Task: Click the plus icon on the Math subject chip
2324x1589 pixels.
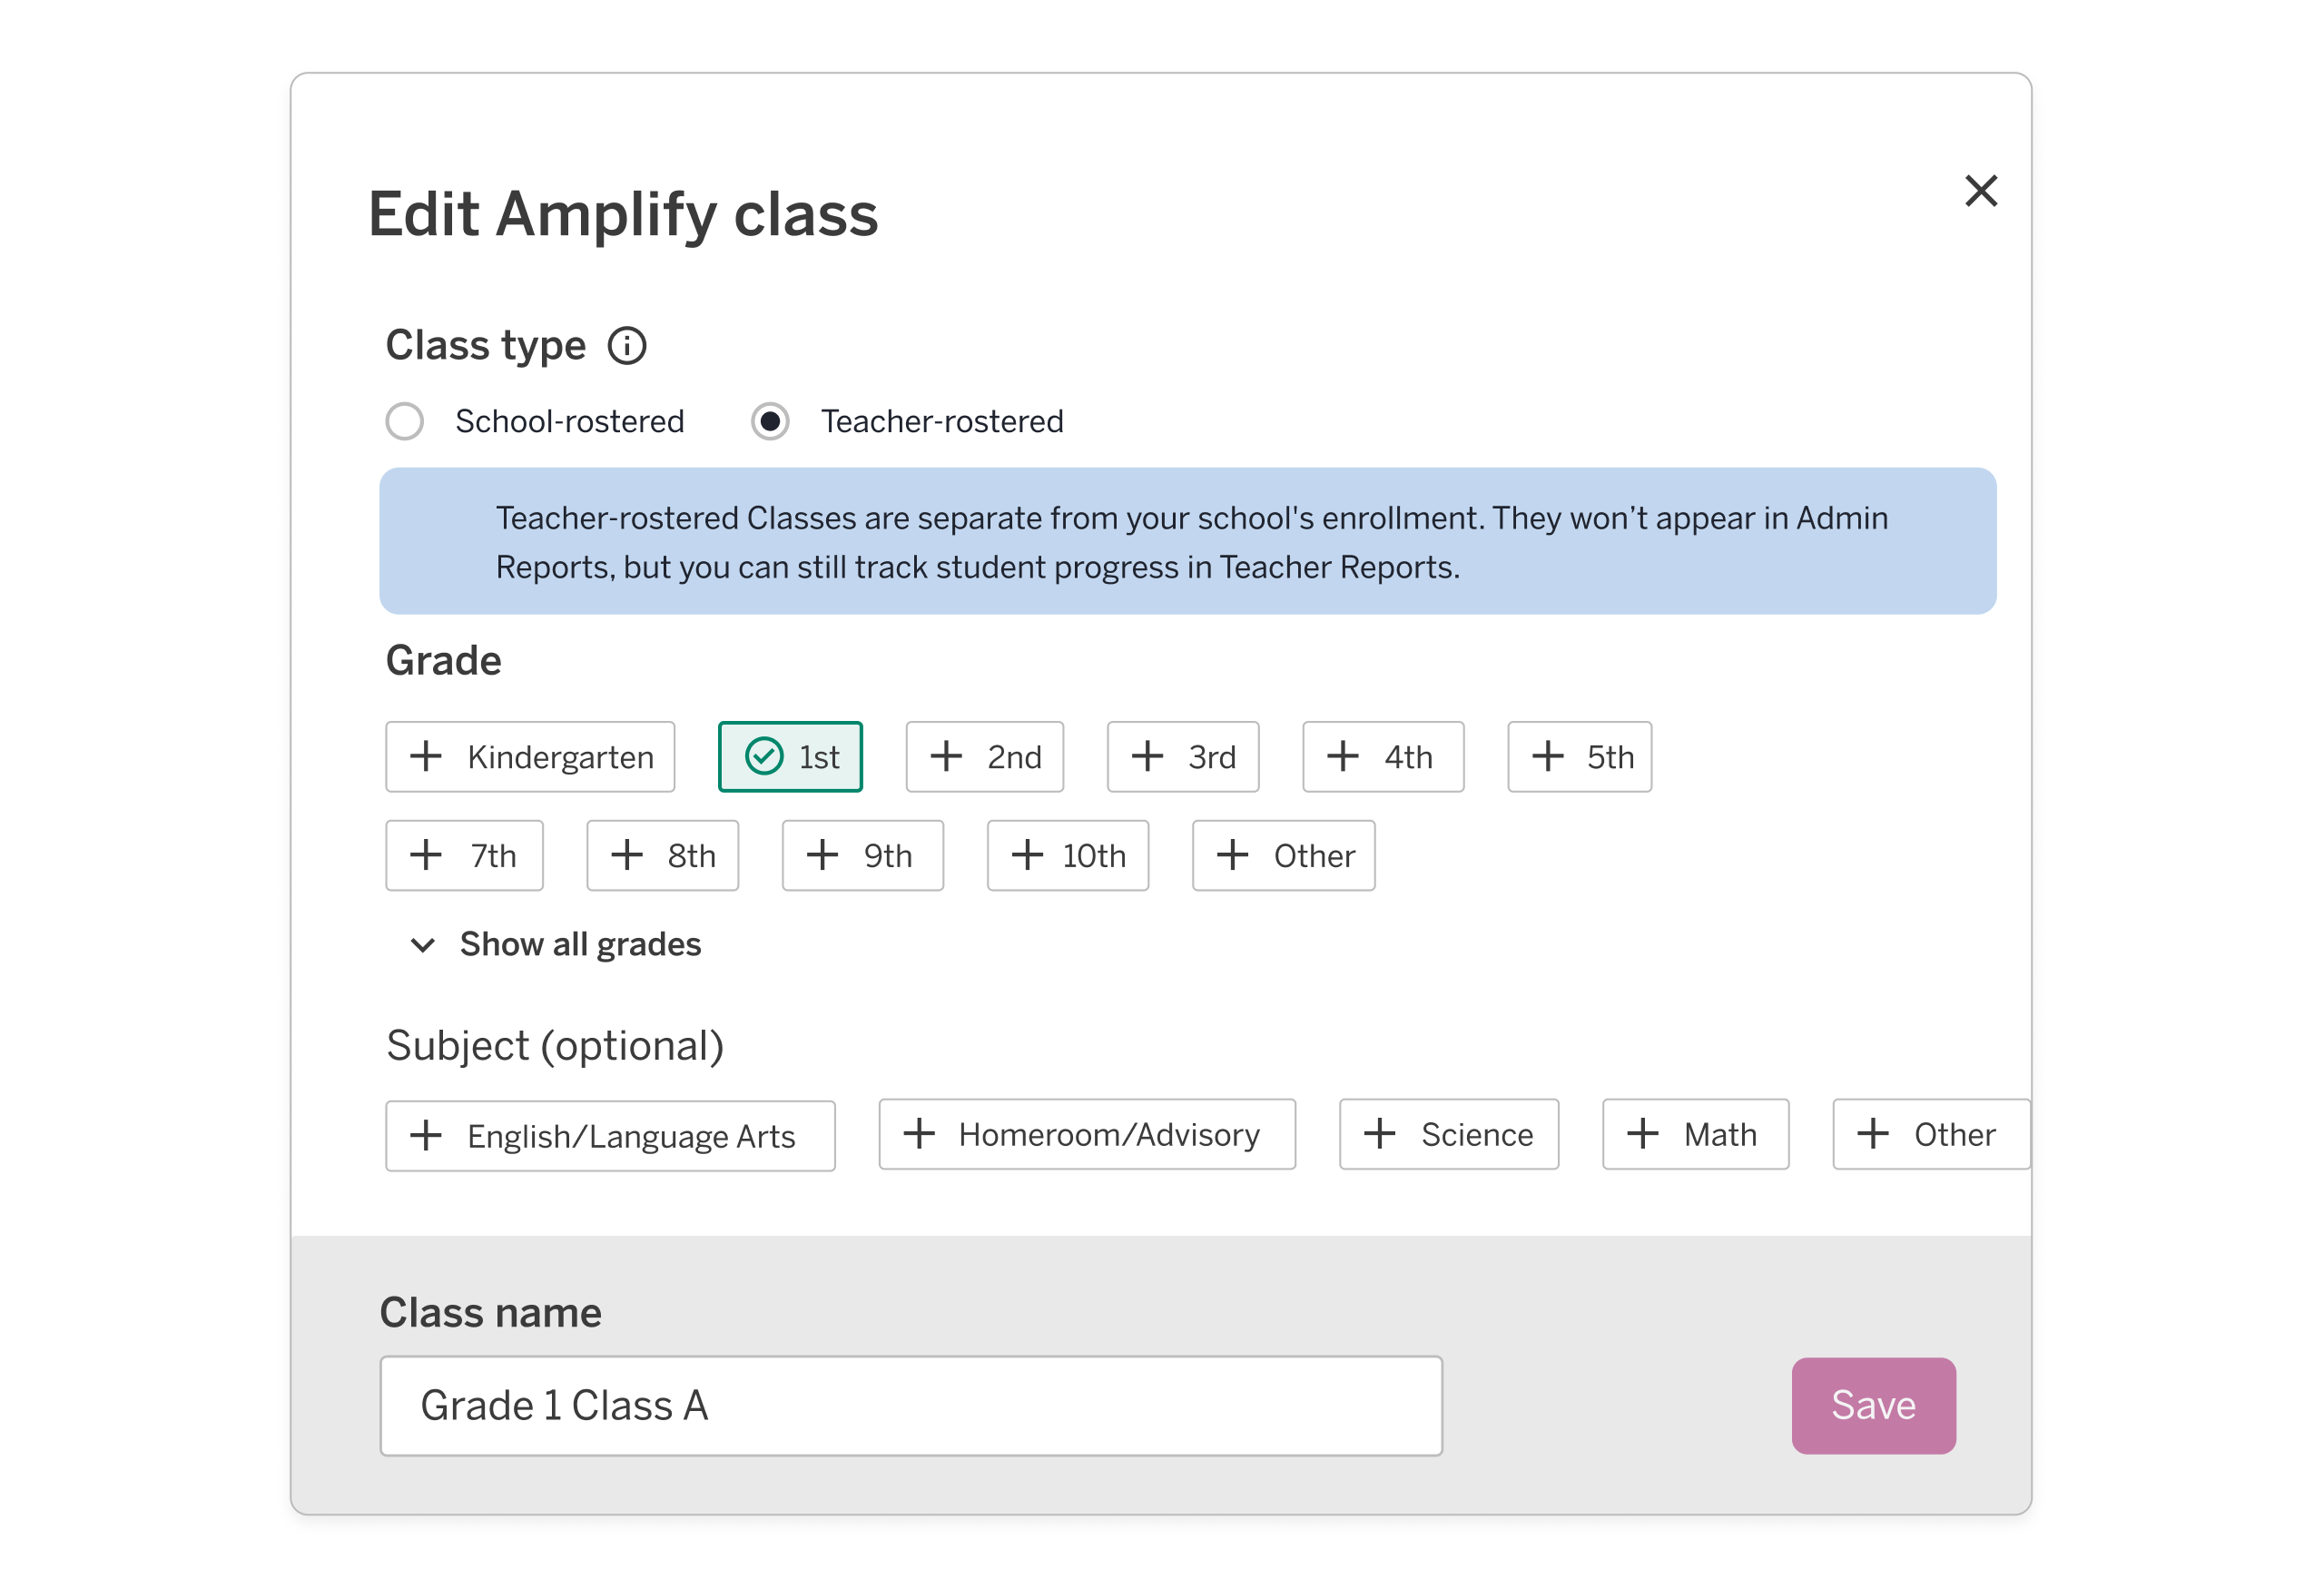Action: (1642, 1134)
